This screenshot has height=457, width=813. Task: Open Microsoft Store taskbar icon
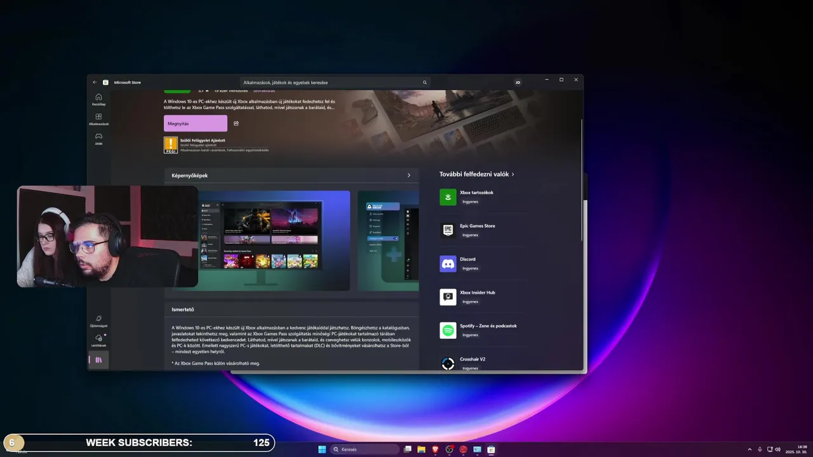[491, 449]
